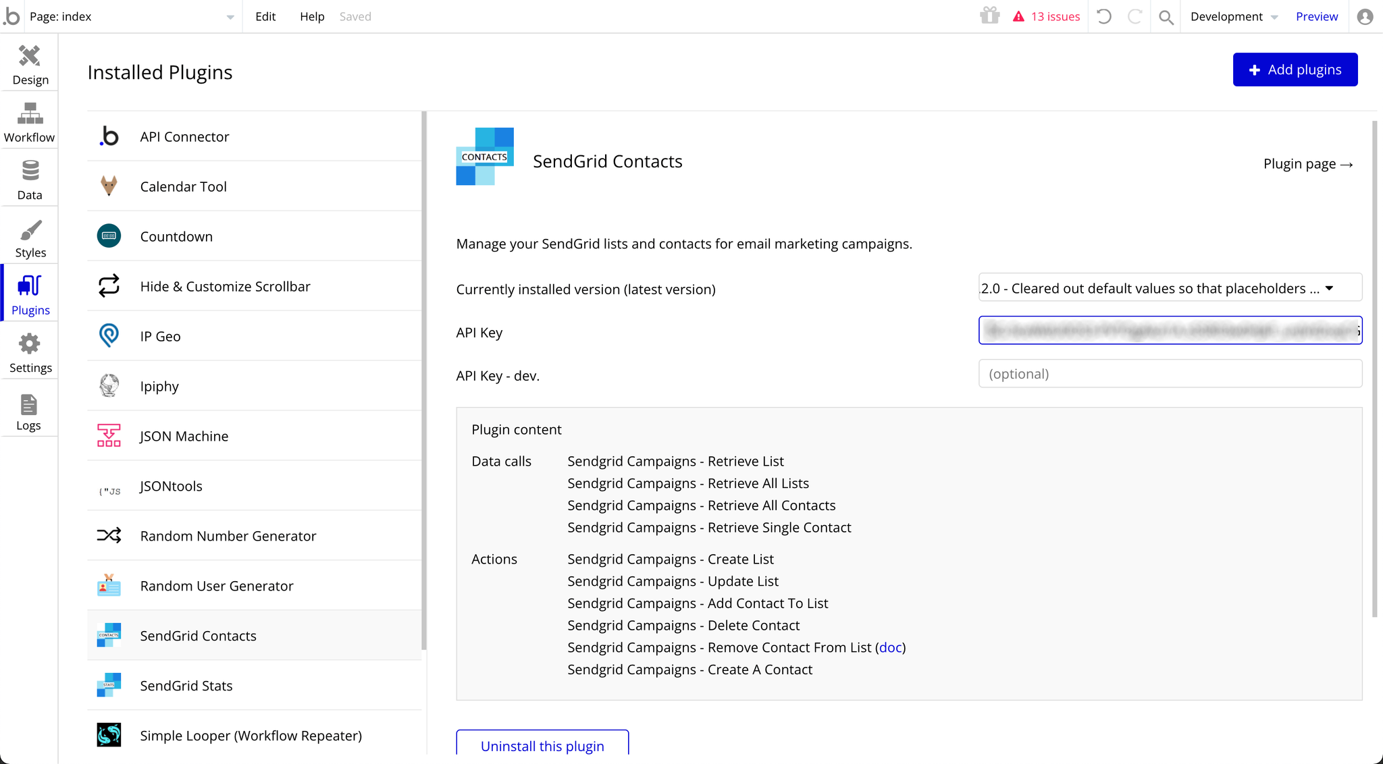Screen dimensions: 1383x764
Task: Click the plugin list scrollbar
Action: [x=424, y=381]
